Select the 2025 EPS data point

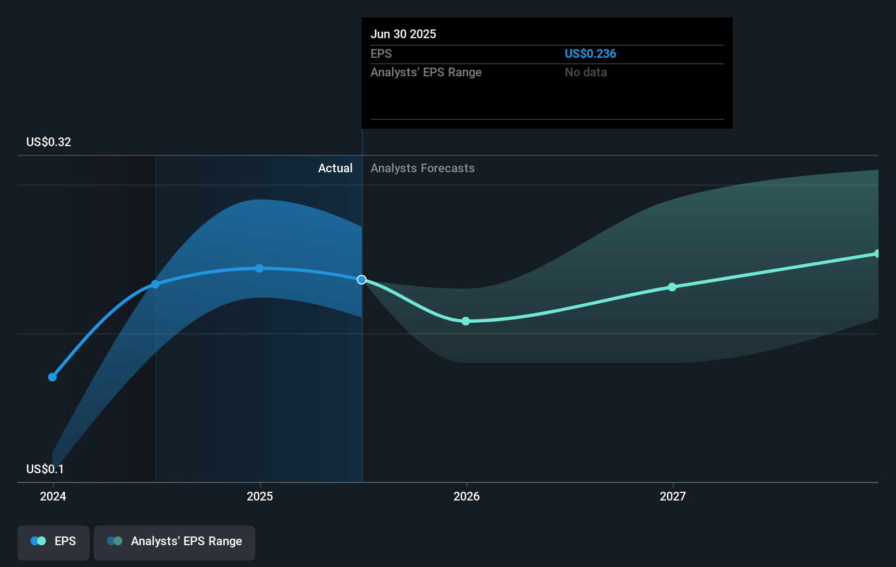(x=259, y=268)
